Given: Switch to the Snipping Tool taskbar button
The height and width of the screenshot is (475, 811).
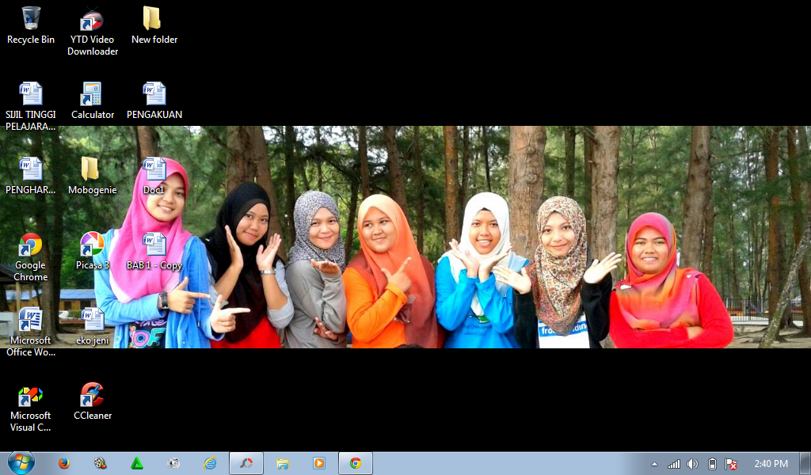Looking at the screenshot, I should click(x=246, y=463).
